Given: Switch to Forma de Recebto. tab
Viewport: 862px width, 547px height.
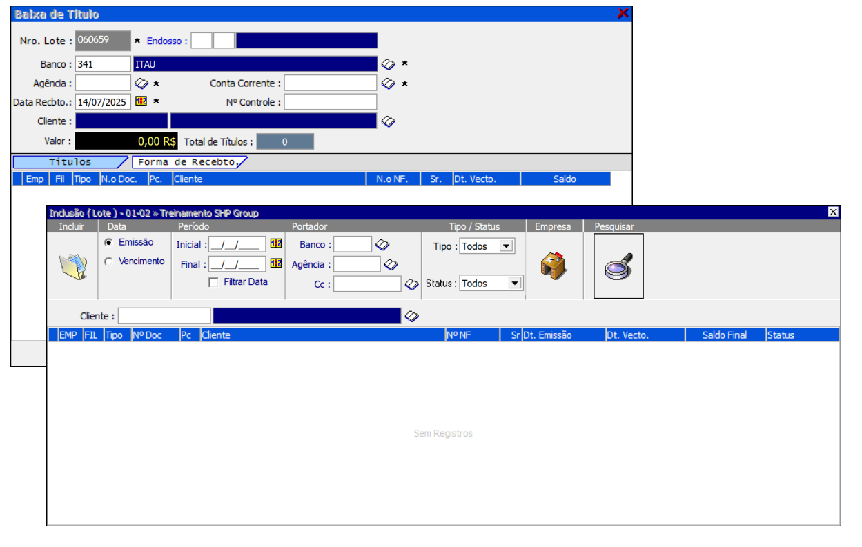Looking at the screenshot, I should pyautogui.click(x=188, y=162).
